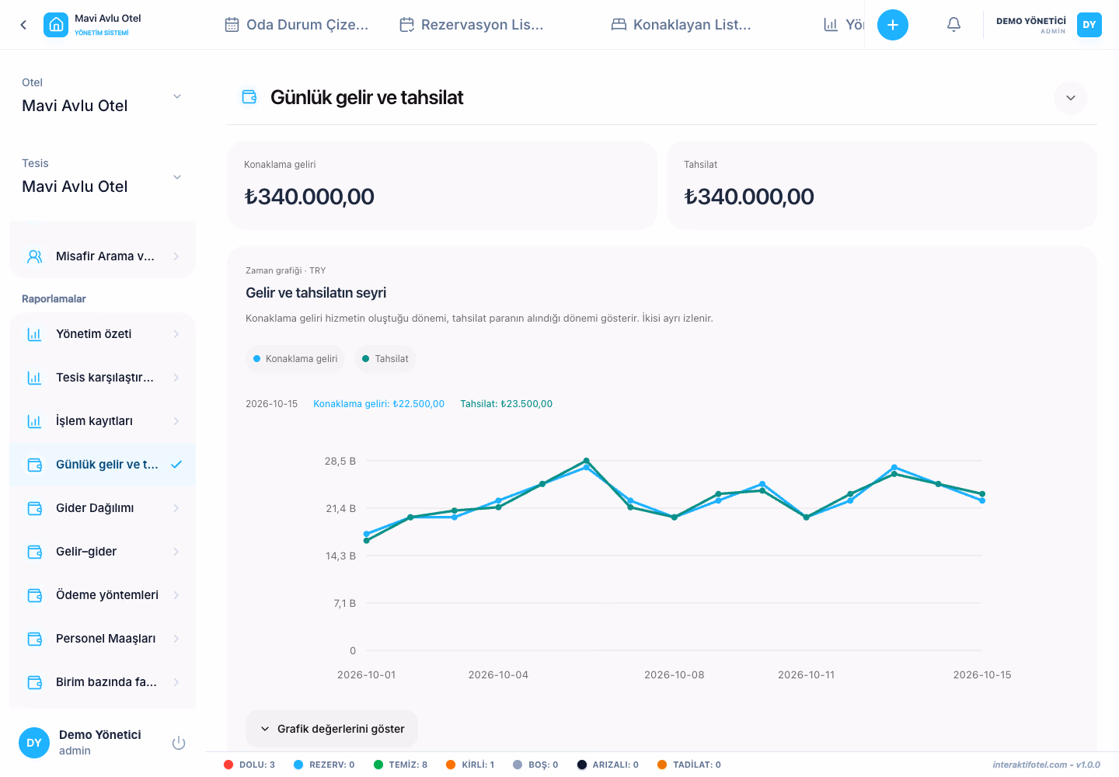The image size is (1119, 777).
Task: Expand the Yönetim özeti chevron
Action: pos(176,334)
